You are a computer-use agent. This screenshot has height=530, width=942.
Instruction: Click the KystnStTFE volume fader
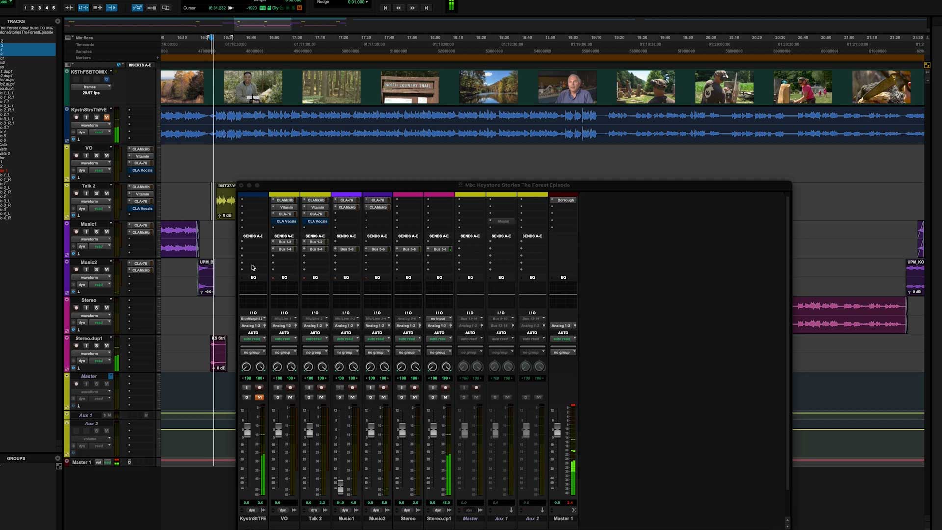point(247,429)
